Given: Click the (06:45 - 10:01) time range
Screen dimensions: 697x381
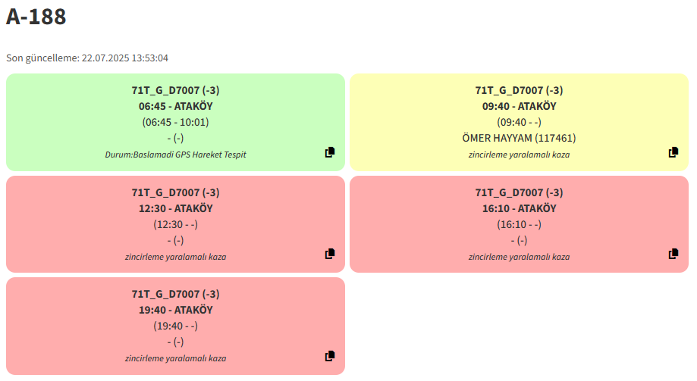Looking at the screenshot, I should click(x=176, y=122).
